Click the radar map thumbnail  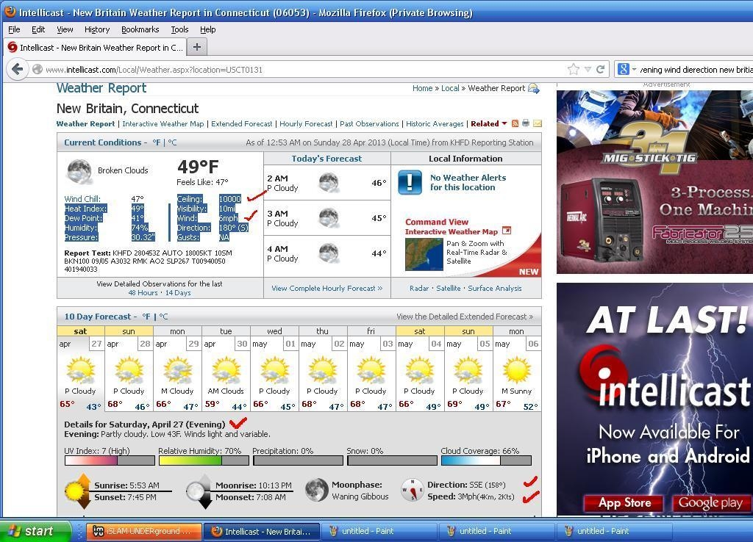coord(424,254)
